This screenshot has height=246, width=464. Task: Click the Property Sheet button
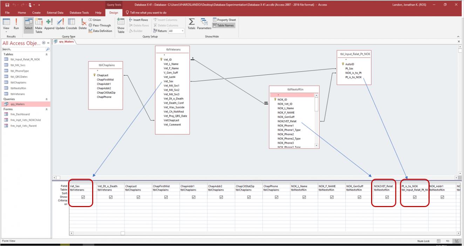tap(225, 20)
